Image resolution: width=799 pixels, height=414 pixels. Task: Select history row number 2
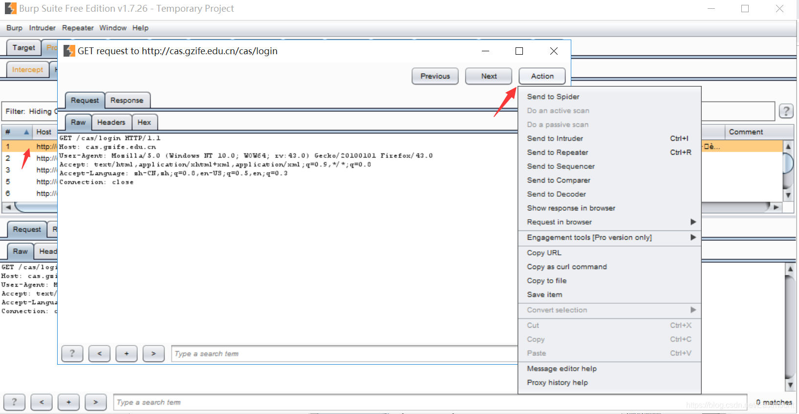pyautogui.click(x=29, y=158)
